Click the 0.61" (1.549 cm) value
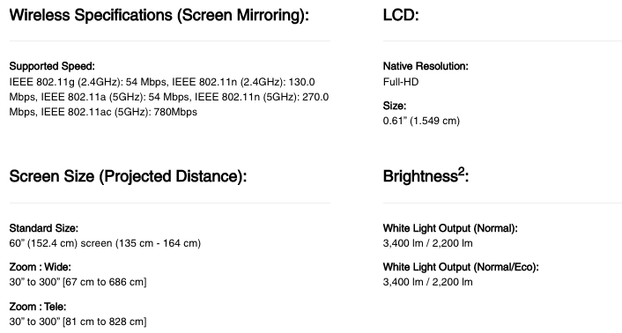The width and height of the screenshot is (622, 333). click(421, 121)
